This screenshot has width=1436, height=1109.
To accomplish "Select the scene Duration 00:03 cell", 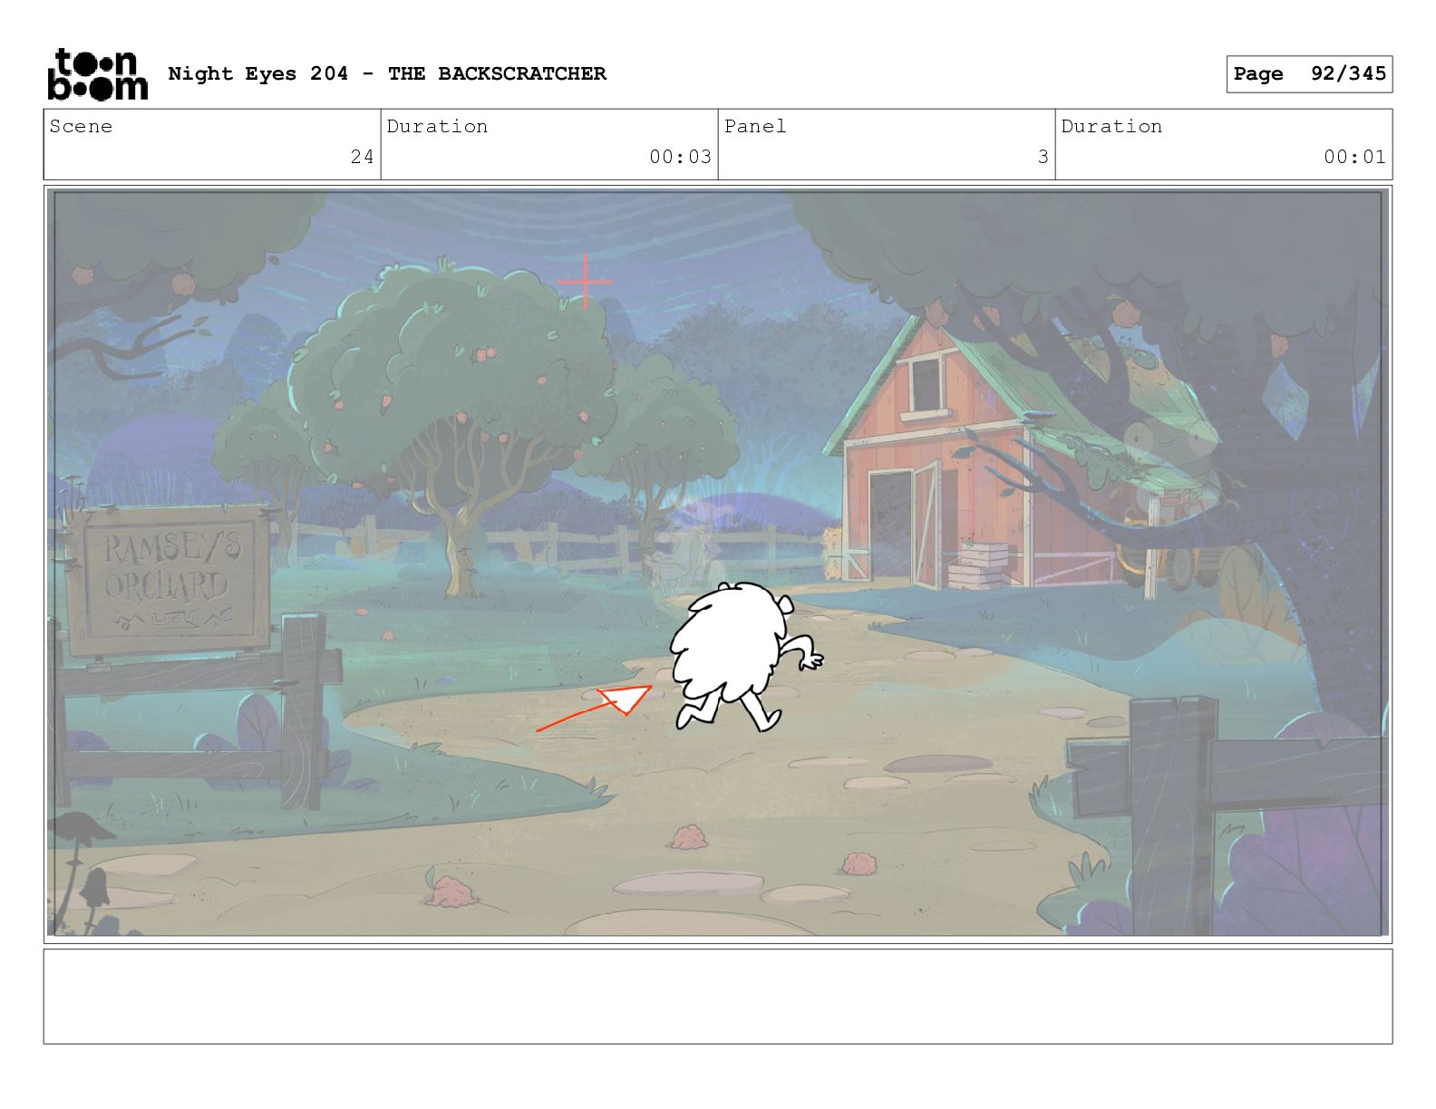I will (x=548, y=144).
